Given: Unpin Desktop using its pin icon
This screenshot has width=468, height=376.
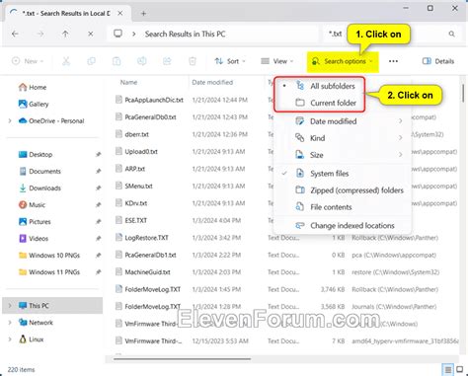Looking at the screenshot, I should (98, 154).
